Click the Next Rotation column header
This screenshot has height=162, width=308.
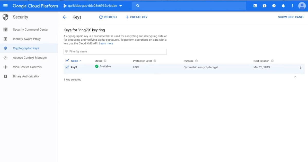261,61
